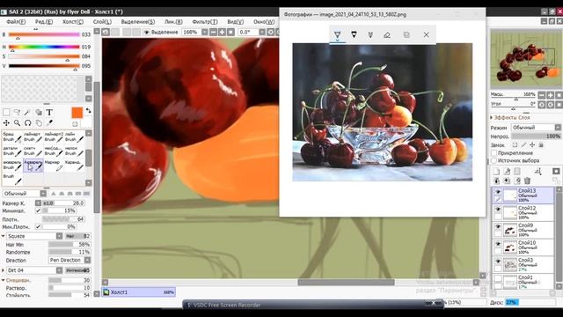Open the Ред. menu

44,21
